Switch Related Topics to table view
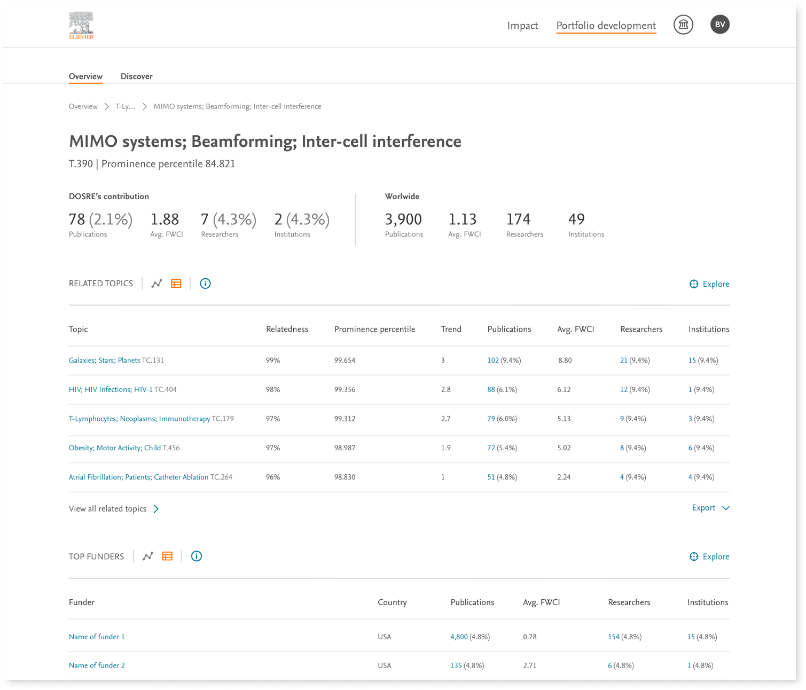 click(x=176, y=284)
